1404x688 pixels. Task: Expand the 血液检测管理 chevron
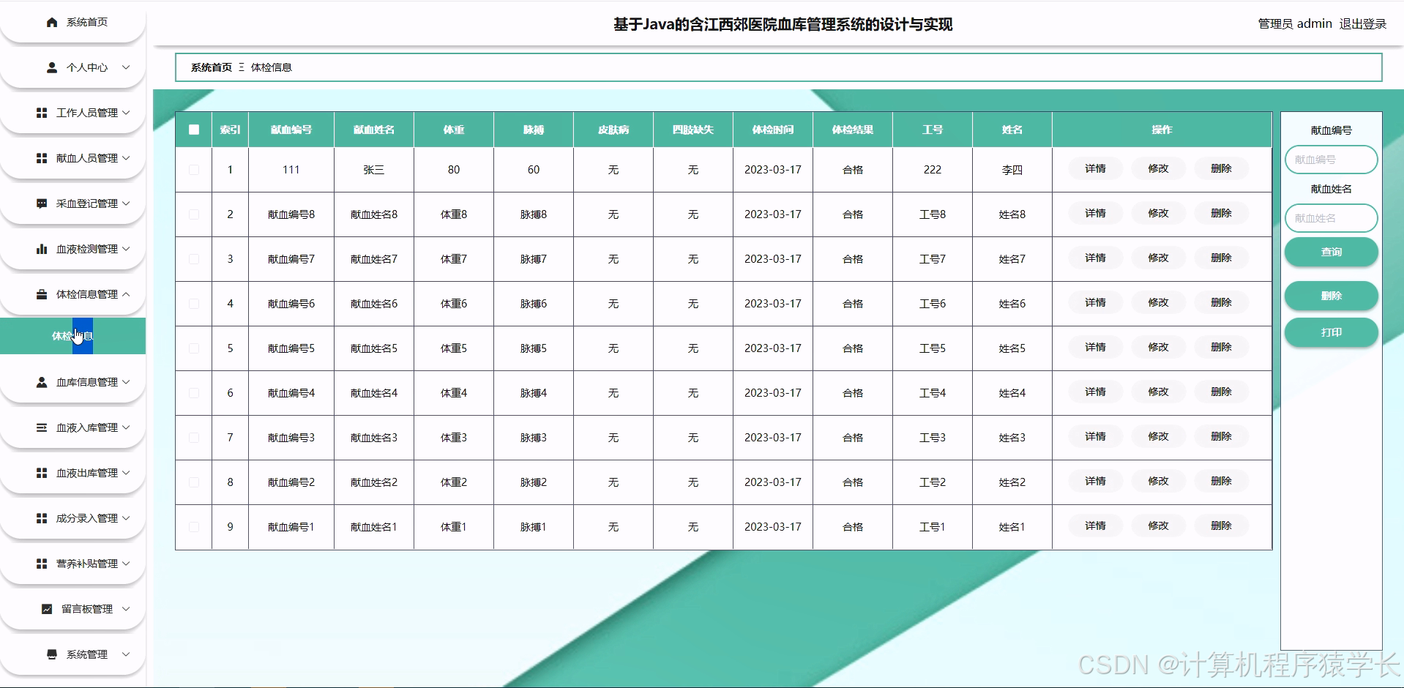[126, 249]
